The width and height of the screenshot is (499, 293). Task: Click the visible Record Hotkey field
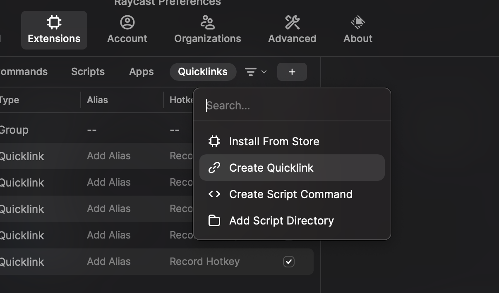click(x=204, y=262)
